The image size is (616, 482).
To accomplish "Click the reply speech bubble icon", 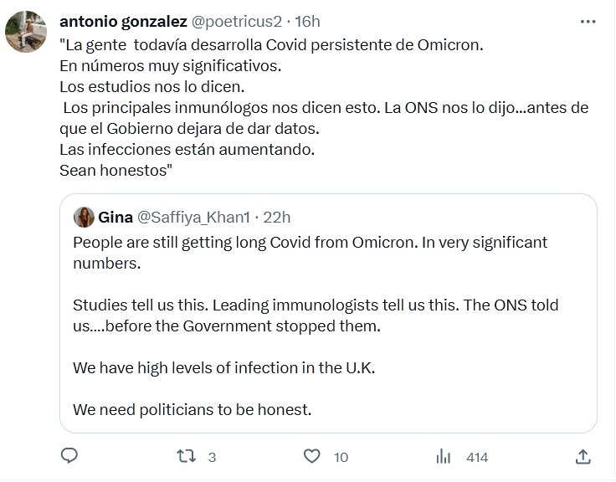I will [70, 457].
